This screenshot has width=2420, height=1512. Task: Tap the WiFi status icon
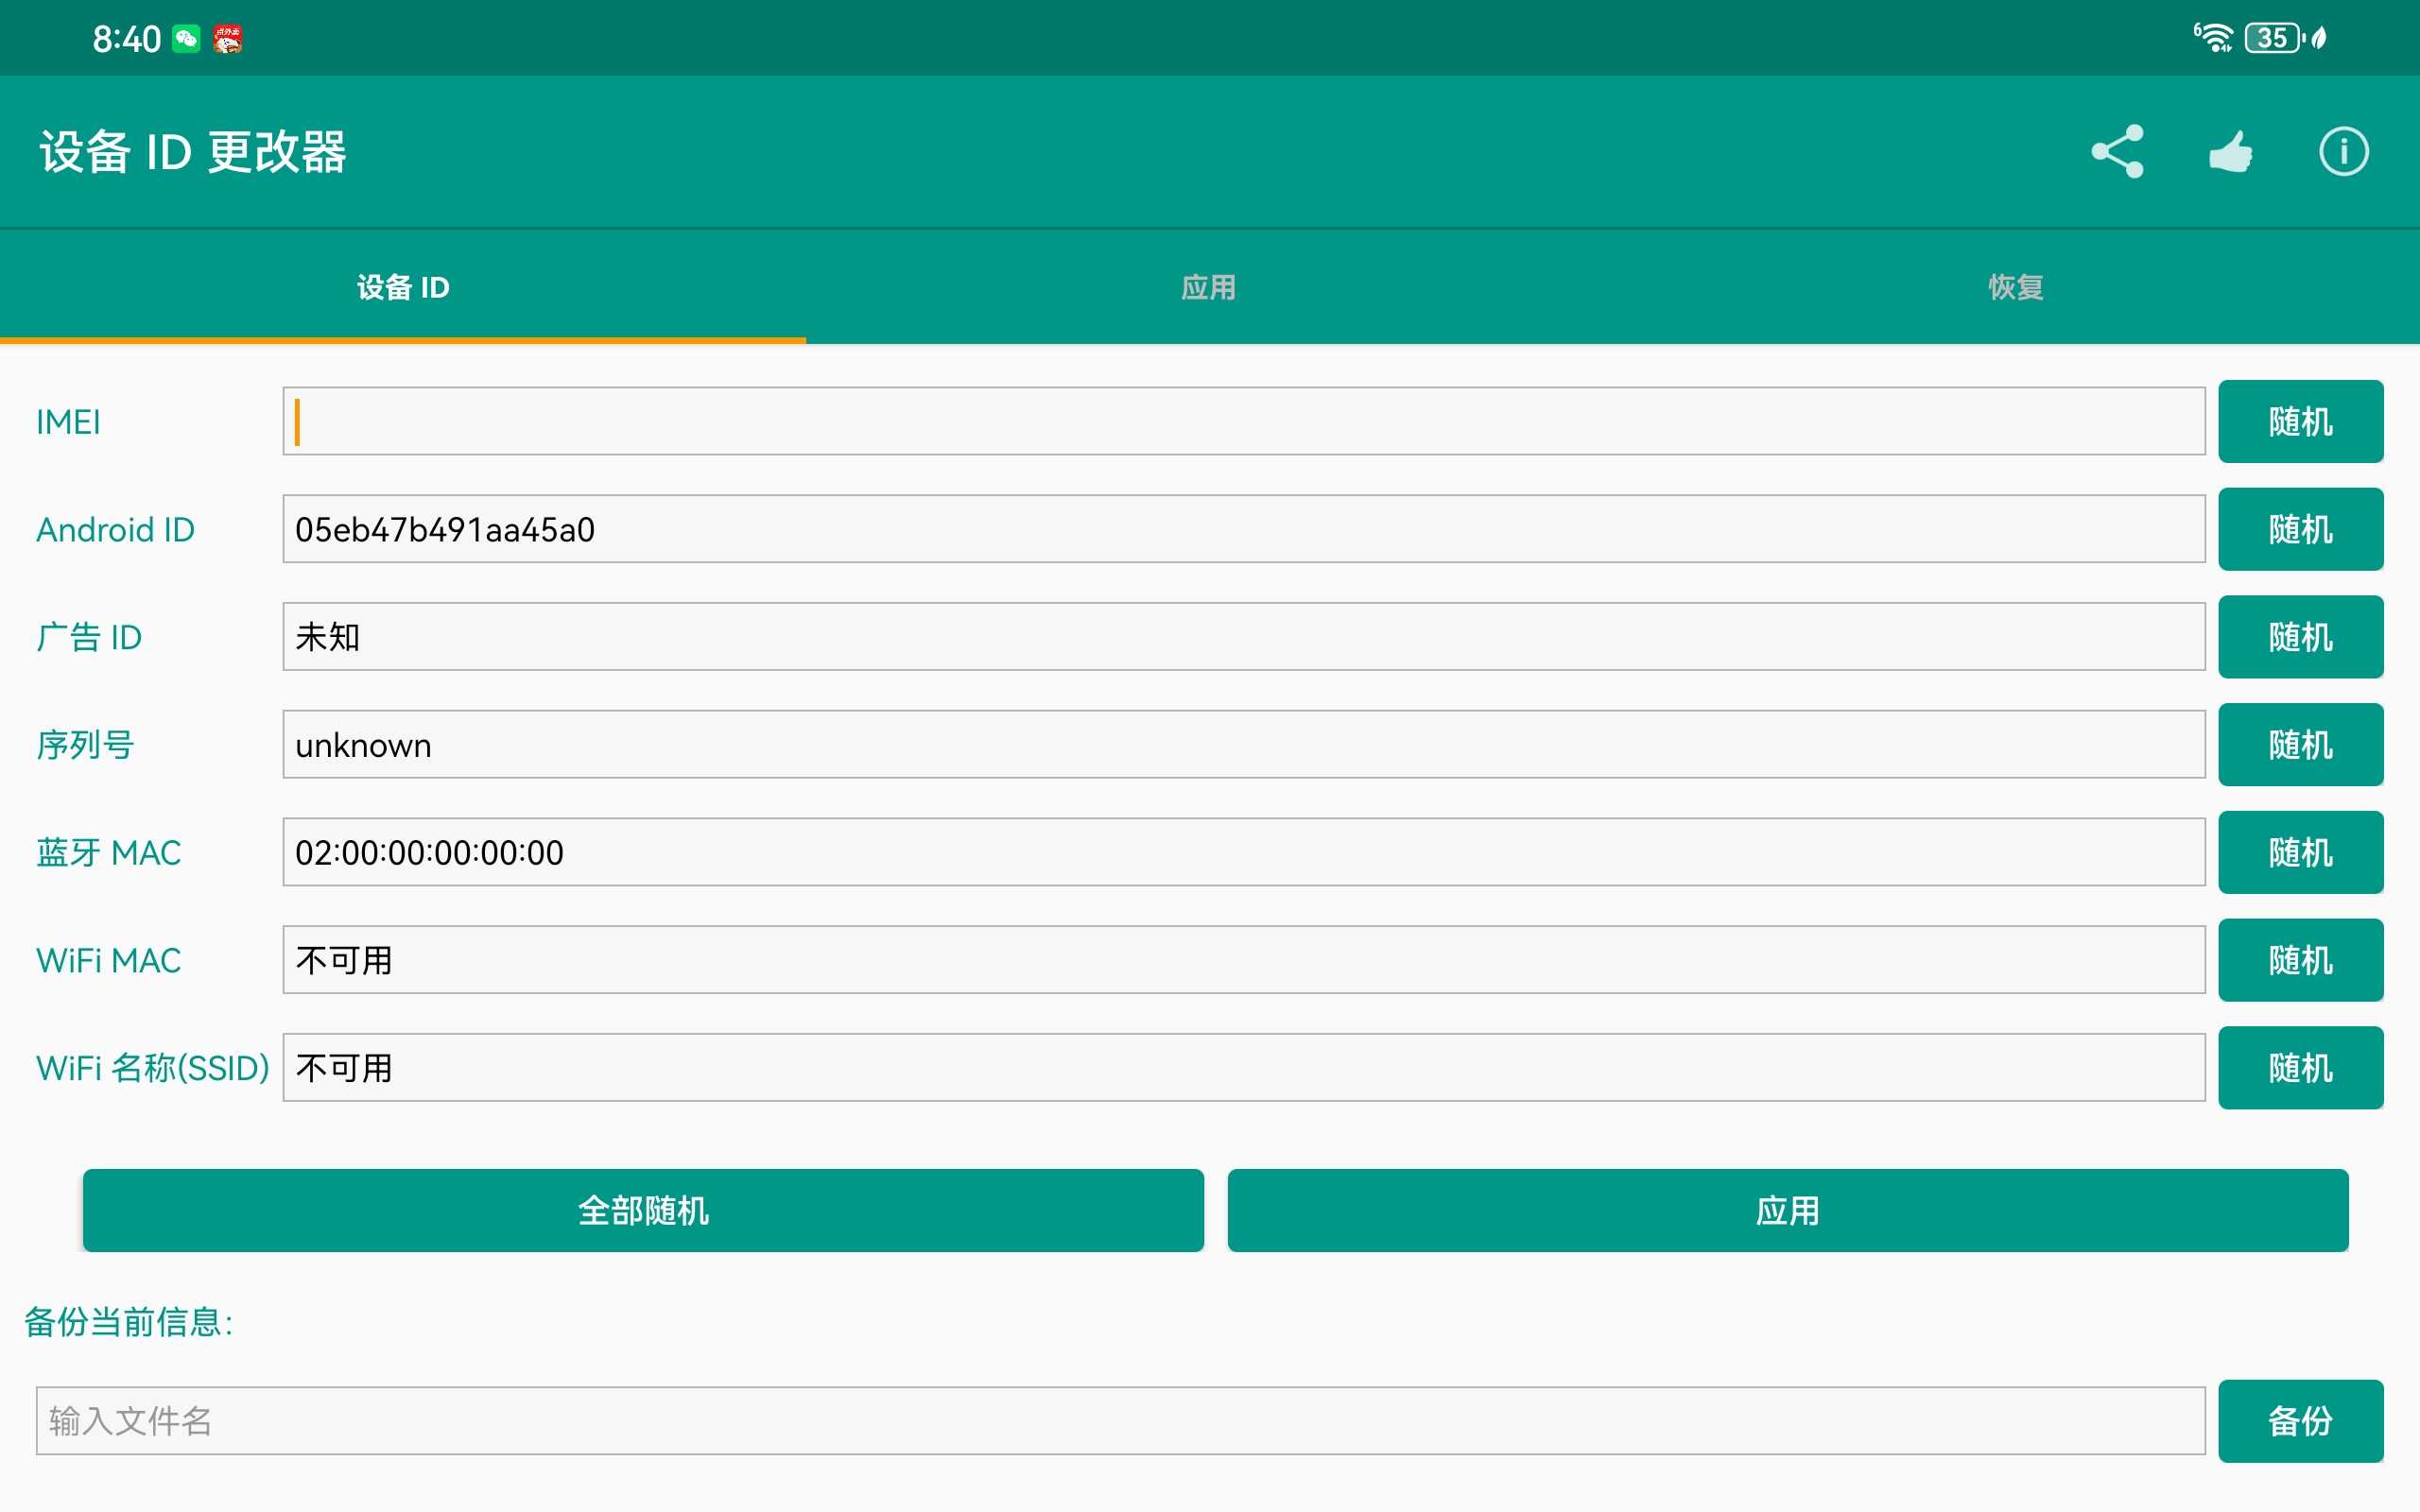[x=2213, y=38]
